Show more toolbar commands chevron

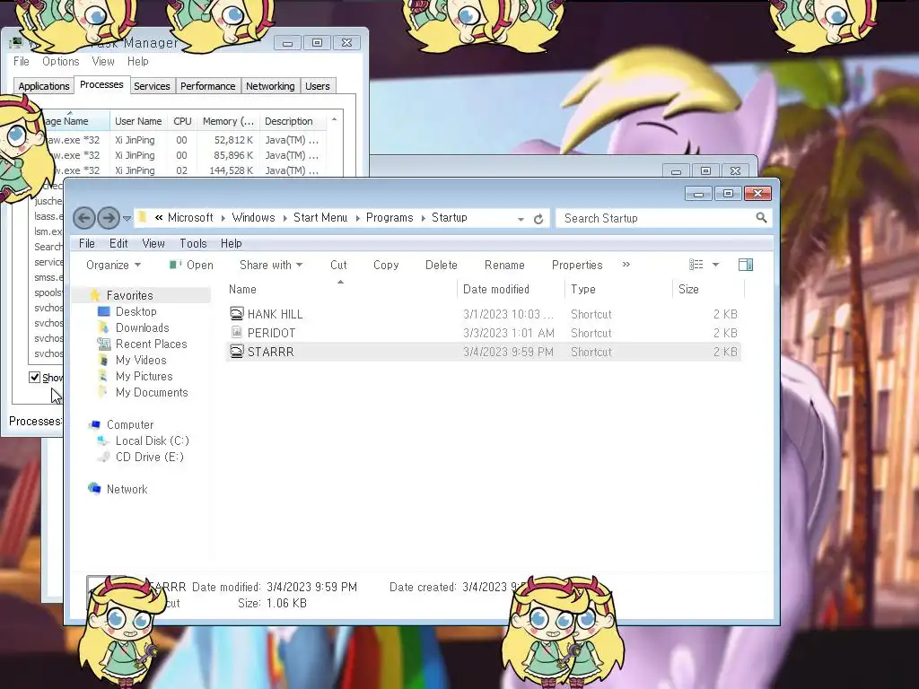[x=626, y=265]
